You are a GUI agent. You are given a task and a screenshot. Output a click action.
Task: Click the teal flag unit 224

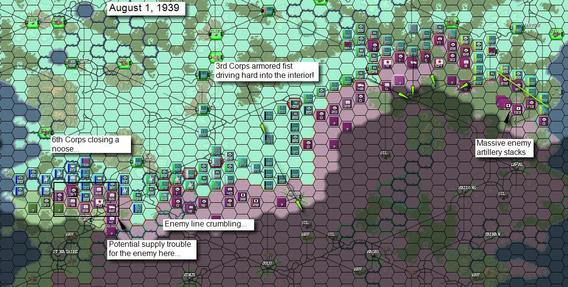(491, 52)
